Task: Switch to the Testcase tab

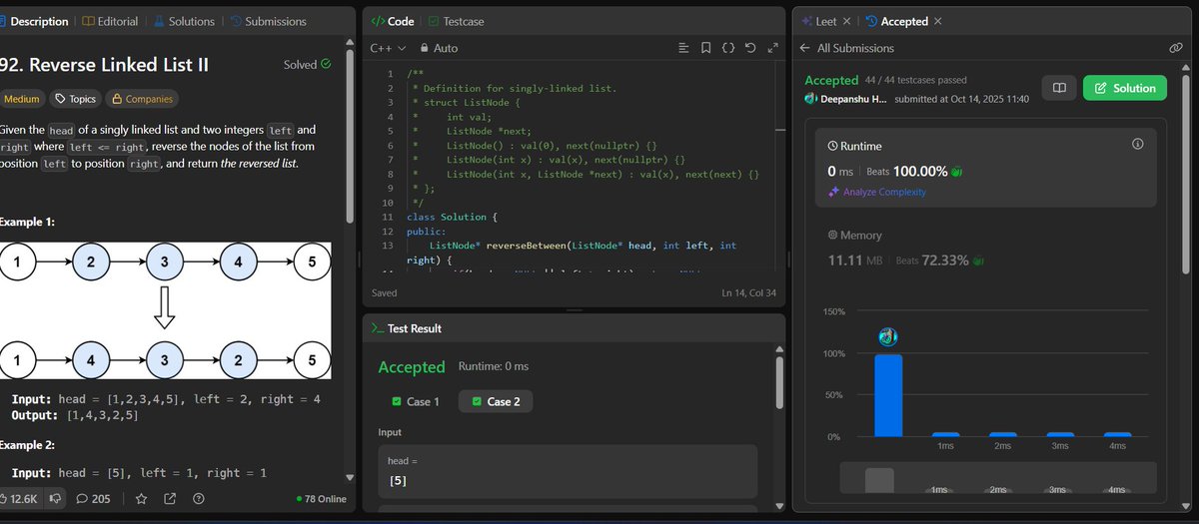Action: click(x=459, y=21)
